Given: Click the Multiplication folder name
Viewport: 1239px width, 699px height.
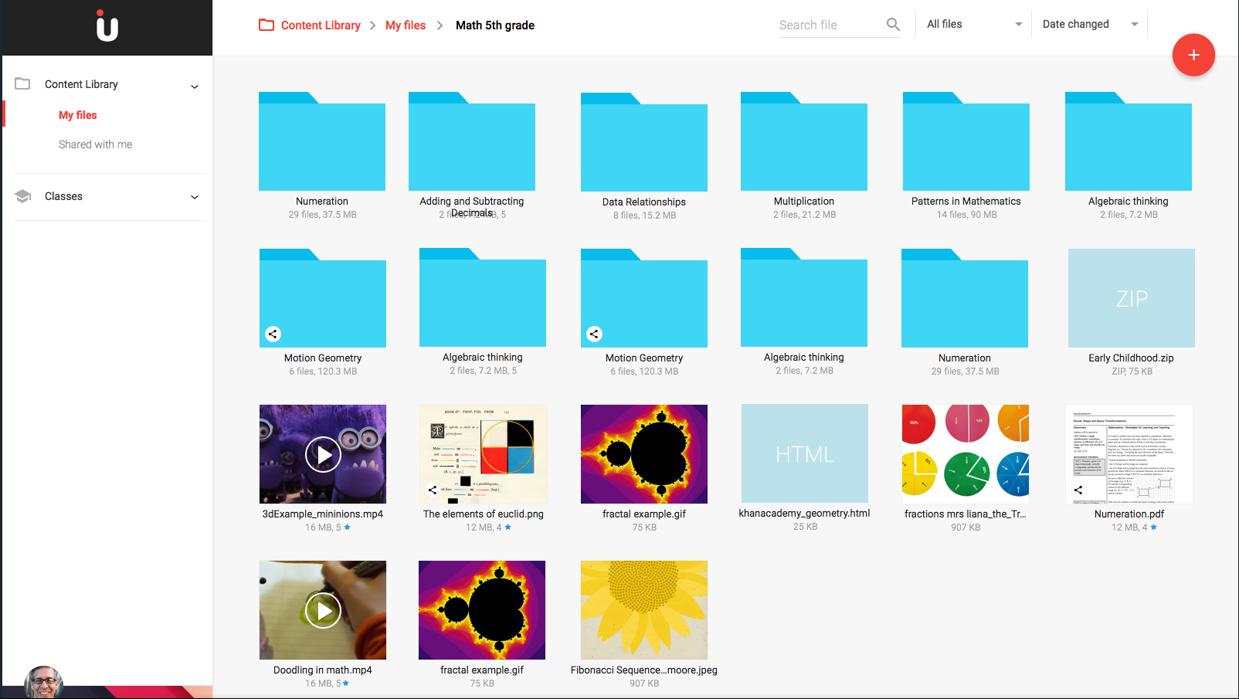Looking at the screenshot, I should click(804, 201).
